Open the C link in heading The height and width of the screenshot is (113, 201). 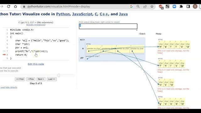click(96, 14)
